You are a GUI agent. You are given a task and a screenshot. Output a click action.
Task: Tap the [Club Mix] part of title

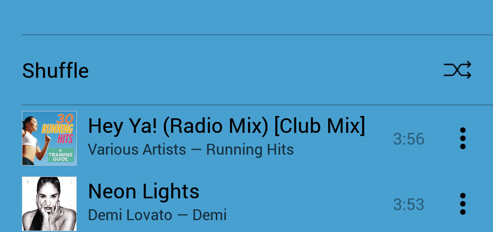click(320, 126)
